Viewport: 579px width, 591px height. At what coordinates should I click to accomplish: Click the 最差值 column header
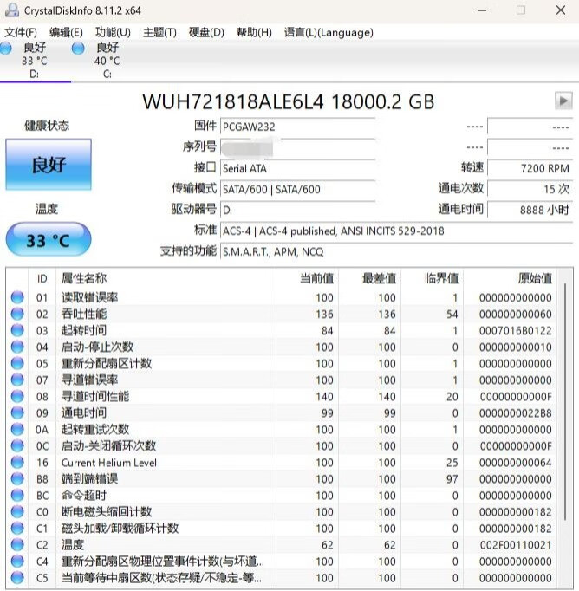pos(370,278)
